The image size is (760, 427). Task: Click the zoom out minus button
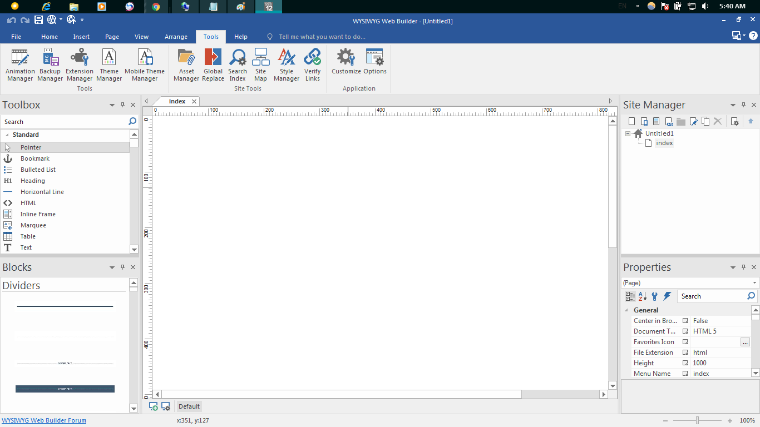pyautogui.click(x=665, y=420)
